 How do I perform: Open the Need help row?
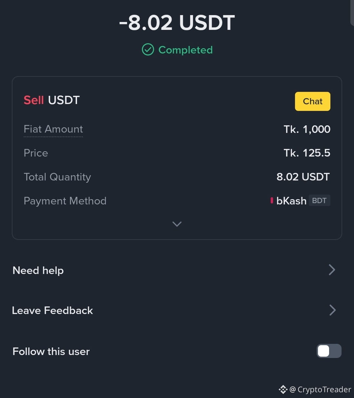click(177, 270)
